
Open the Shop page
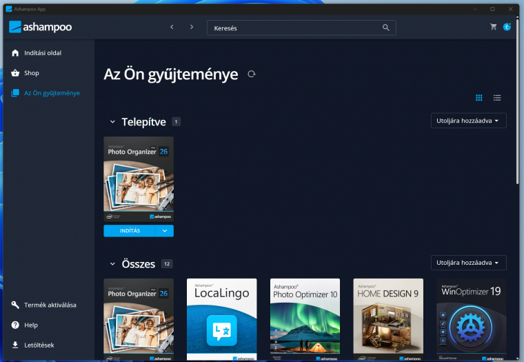(x=32, y=73)
